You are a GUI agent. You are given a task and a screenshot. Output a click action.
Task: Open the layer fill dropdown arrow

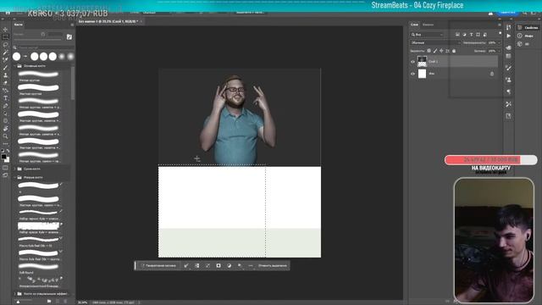coord(499,51)
